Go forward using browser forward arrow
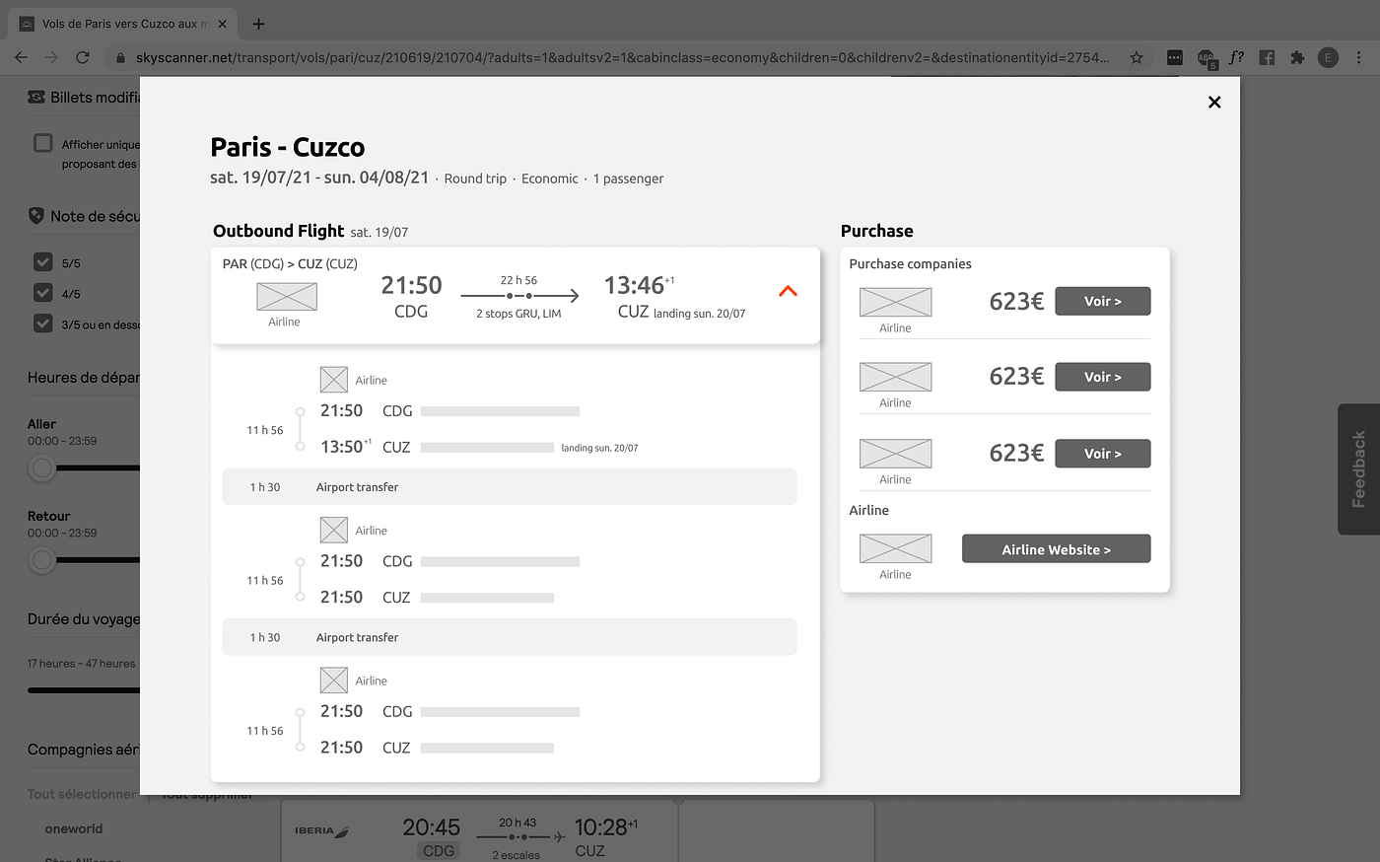Viewport: 1380px width, 862px height. click(52, 58)
